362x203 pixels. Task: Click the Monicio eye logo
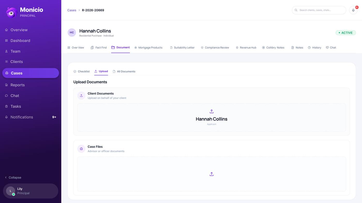point(12,12)
